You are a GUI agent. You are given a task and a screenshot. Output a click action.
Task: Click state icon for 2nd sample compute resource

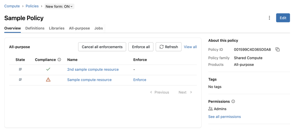tap(20, 69)
